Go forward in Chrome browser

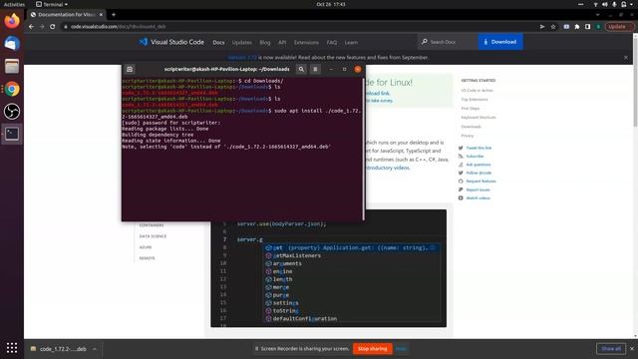42,27
